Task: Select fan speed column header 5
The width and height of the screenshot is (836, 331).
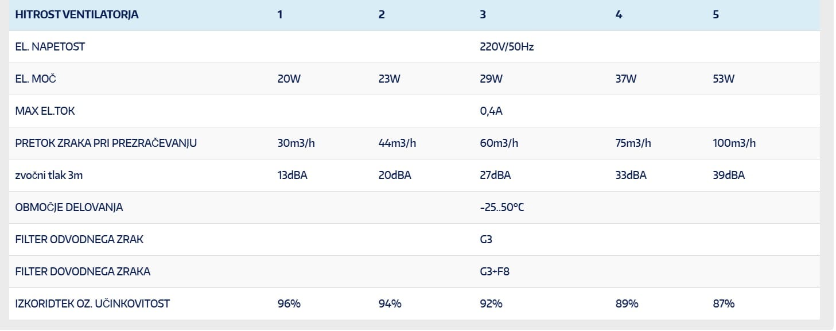Action: [x=716, y=15]
